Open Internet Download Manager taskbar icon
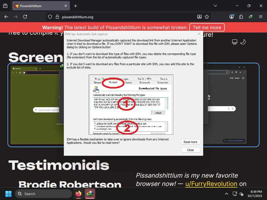267x200 pixels. [90, 194]
